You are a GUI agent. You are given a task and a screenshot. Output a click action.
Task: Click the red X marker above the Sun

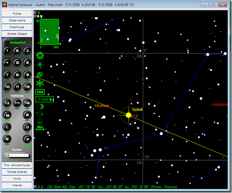click(x=131, y=100)
